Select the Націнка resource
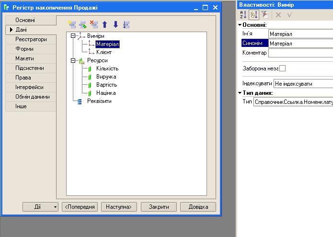Screen dimensions: 333x237 coord(106,93)
